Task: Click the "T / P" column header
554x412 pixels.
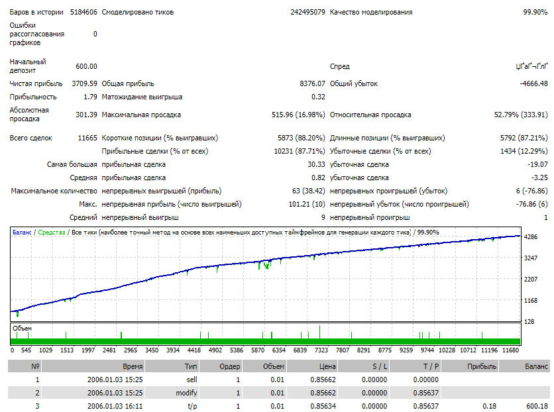Action: pos(415,366)
